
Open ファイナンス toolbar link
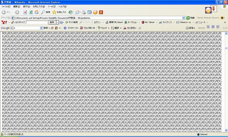tap(165, 22)
